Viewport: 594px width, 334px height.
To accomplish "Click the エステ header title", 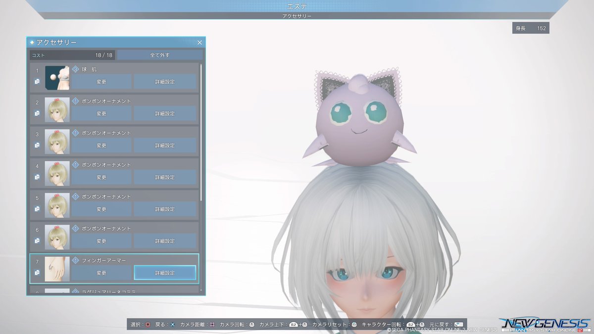I will pos(297,6).
